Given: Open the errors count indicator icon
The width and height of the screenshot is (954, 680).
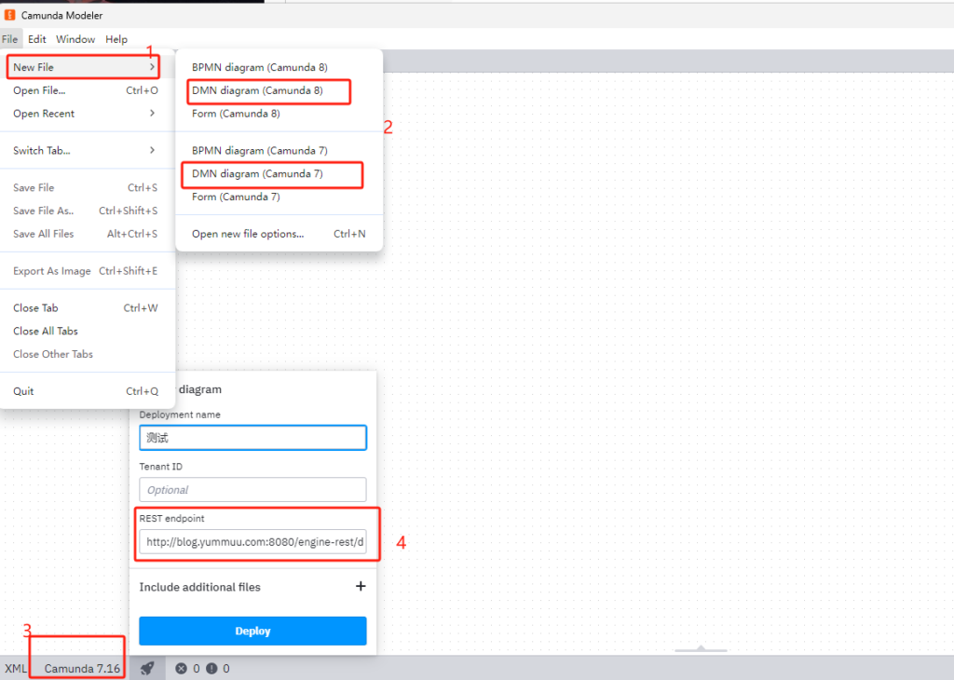Looking at the screenshot, I should (x=181, y=668).
